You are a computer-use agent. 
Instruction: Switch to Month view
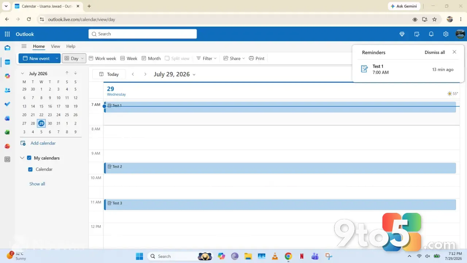pyautogui.click(x=151, y=58)
